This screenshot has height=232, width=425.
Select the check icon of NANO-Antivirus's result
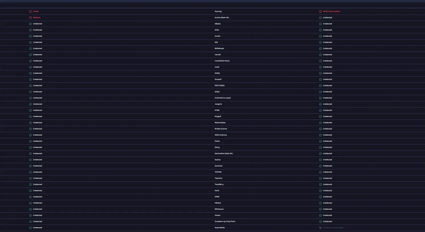click(321, 135)
